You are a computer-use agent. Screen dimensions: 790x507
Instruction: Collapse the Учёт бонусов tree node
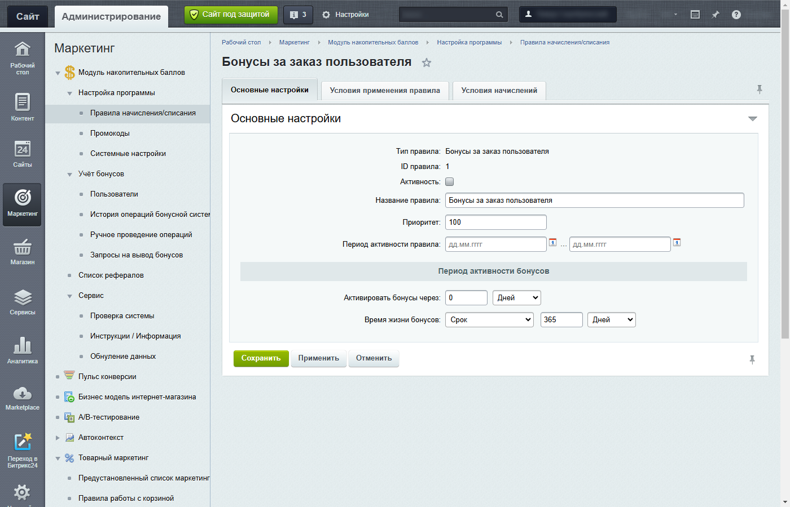tap(69, 174)
